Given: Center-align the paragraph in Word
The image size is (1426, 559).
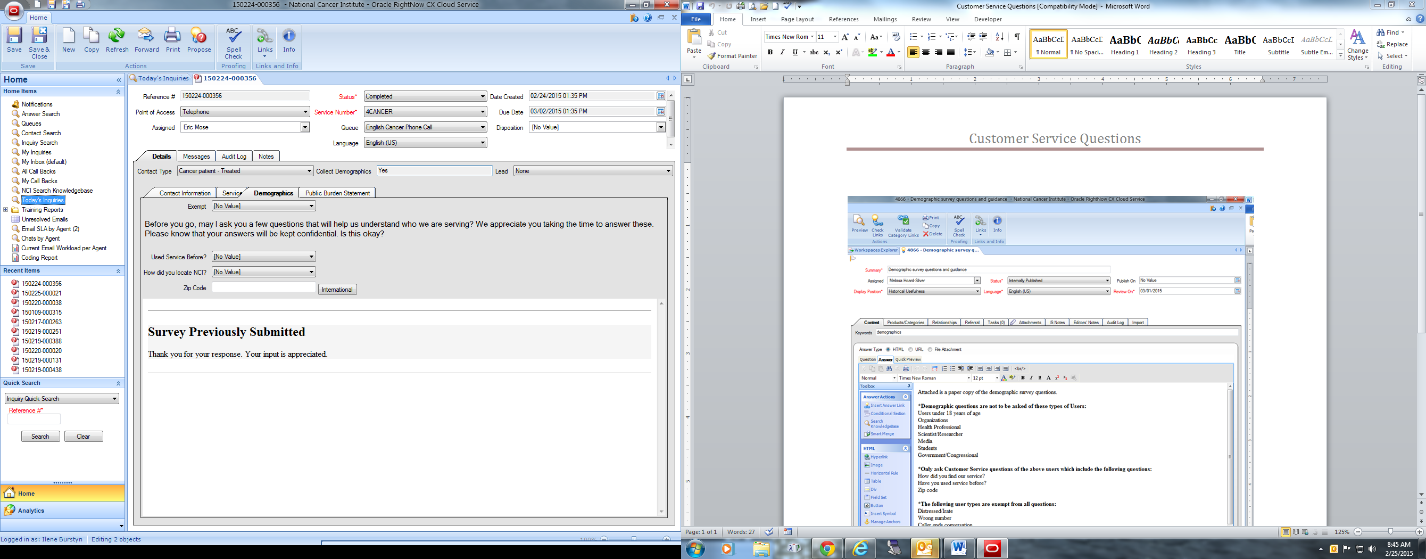Looking at the screenshot, I should 926,52.
